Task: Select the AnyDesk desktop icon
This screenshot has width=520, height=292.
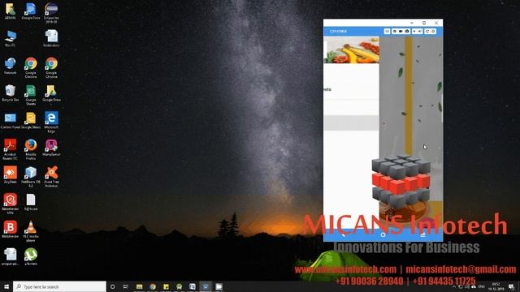Action: pyautogui.click(x=11, y=175)
